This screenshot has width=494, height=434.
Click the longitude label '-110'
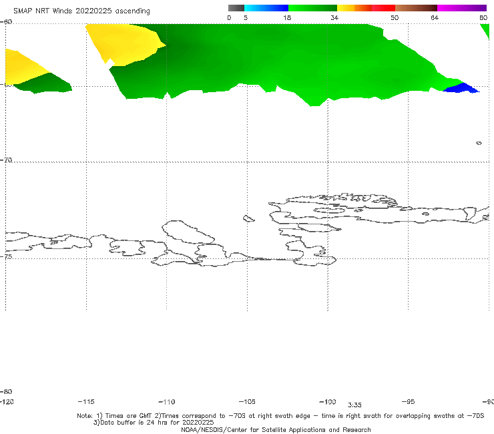click(x=167, y=402)
